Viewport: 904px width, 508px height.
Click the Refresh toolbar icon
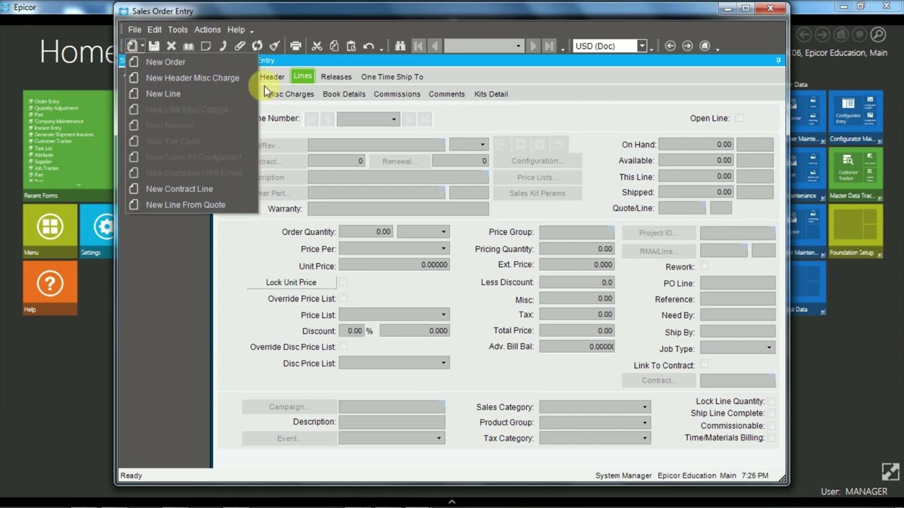coord(257,46)
